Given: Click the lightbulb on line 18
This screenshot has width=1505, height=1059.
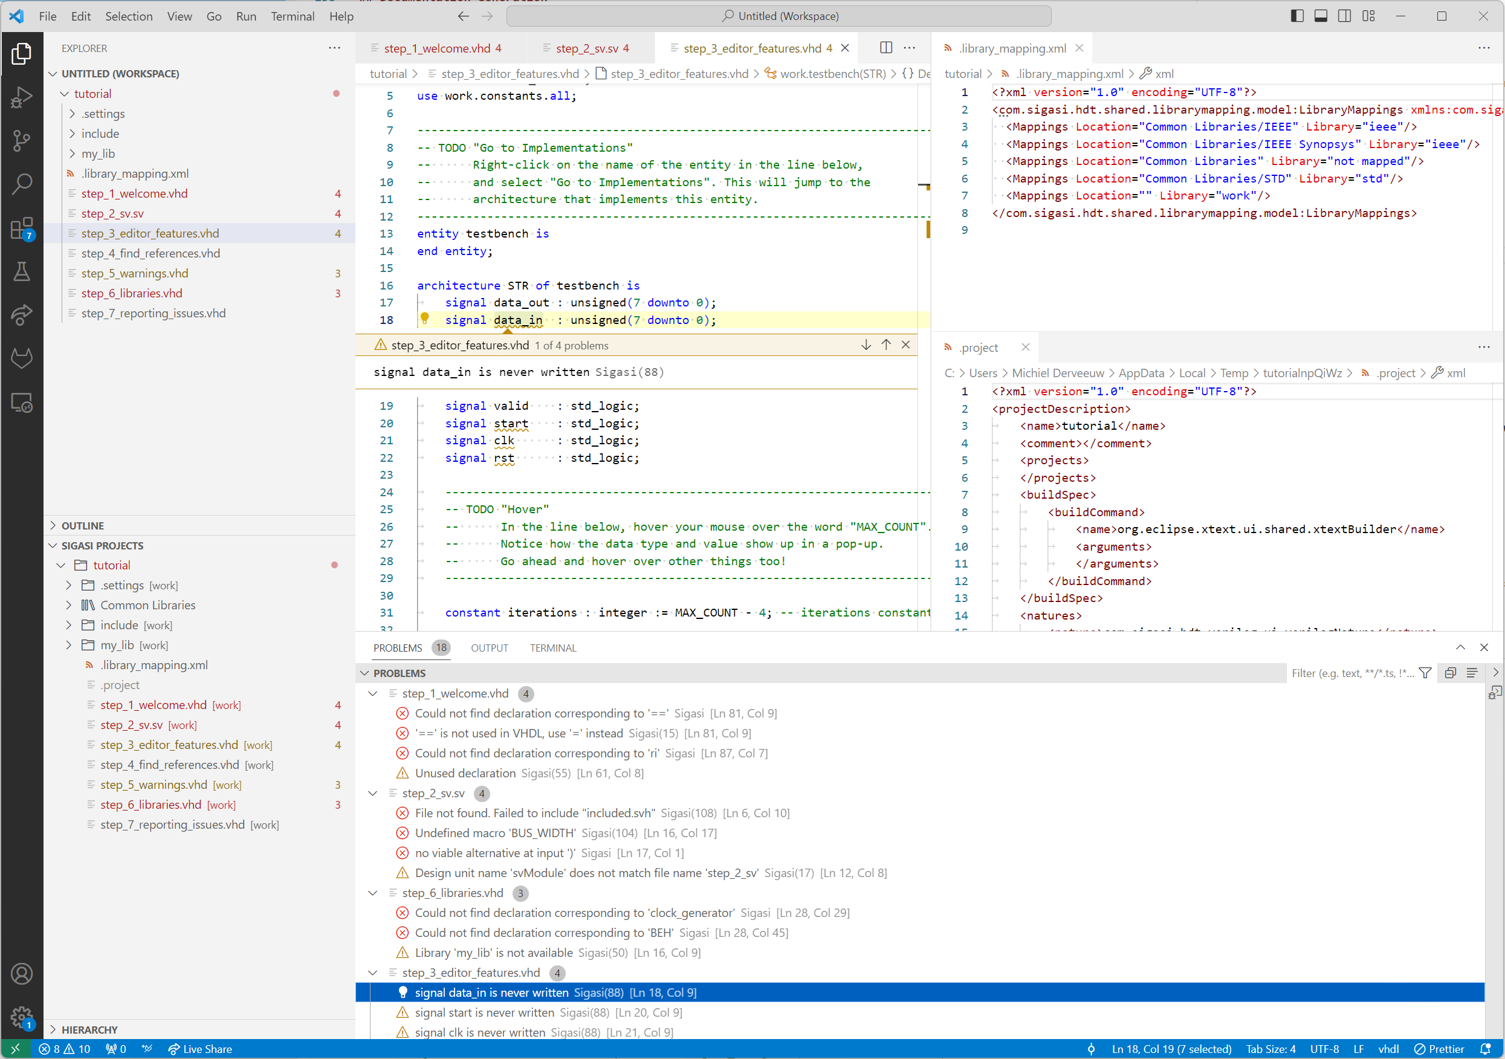Looking at the screenshot, I should pyautogui.click(x=425, y=319).
